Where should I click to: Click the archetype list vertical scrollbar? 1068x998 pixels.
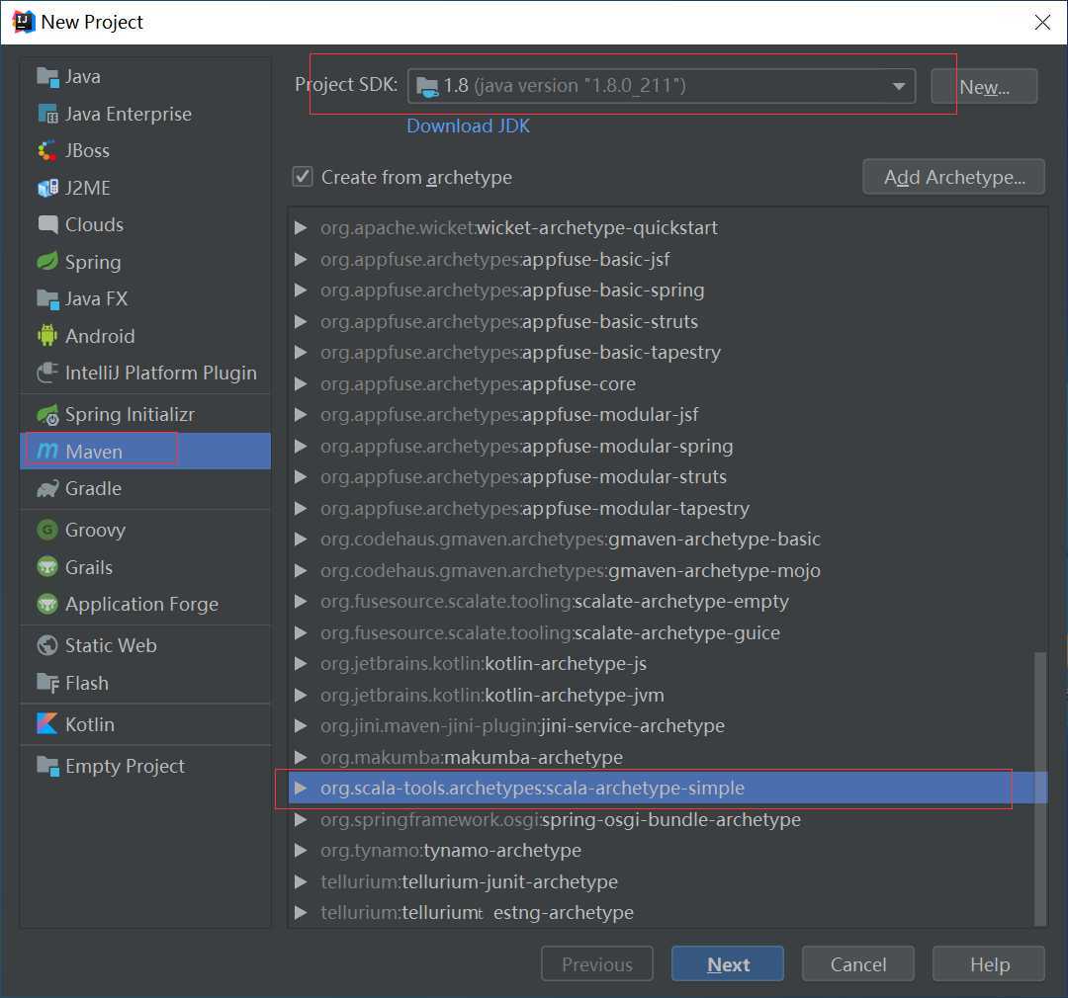tap(1040, 789)
